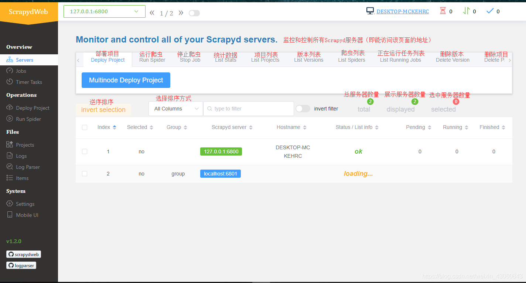Image resolution: width=526 pixels, height=283 pixels.
Task: Open Servers in the sidebar
Action: (x=29, y=60)
